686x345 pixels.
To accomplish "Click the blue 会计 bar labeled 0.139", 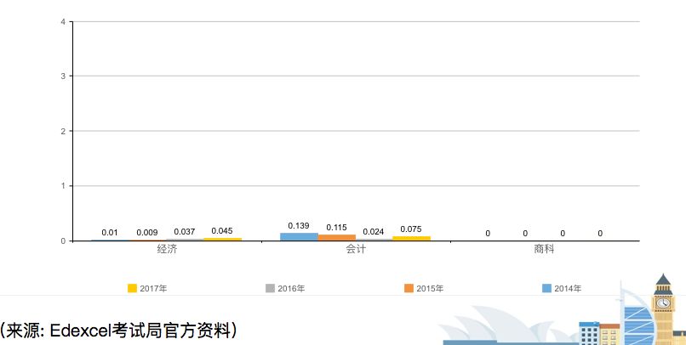I will pyautogui.click(x=299, y=237).
